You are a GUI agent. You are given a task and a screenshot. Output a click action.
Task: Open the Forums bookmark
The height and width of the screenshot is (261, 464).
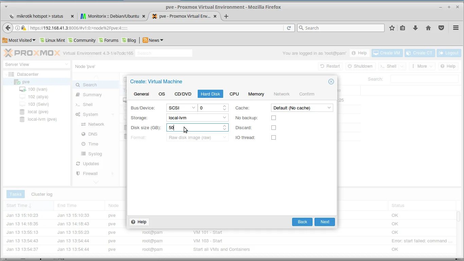[108, 40]
